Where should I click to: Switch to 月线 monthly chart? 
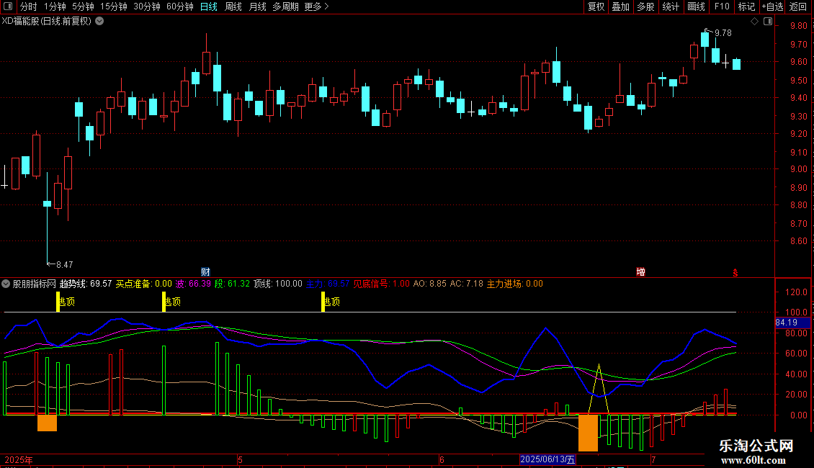[257, 6]
